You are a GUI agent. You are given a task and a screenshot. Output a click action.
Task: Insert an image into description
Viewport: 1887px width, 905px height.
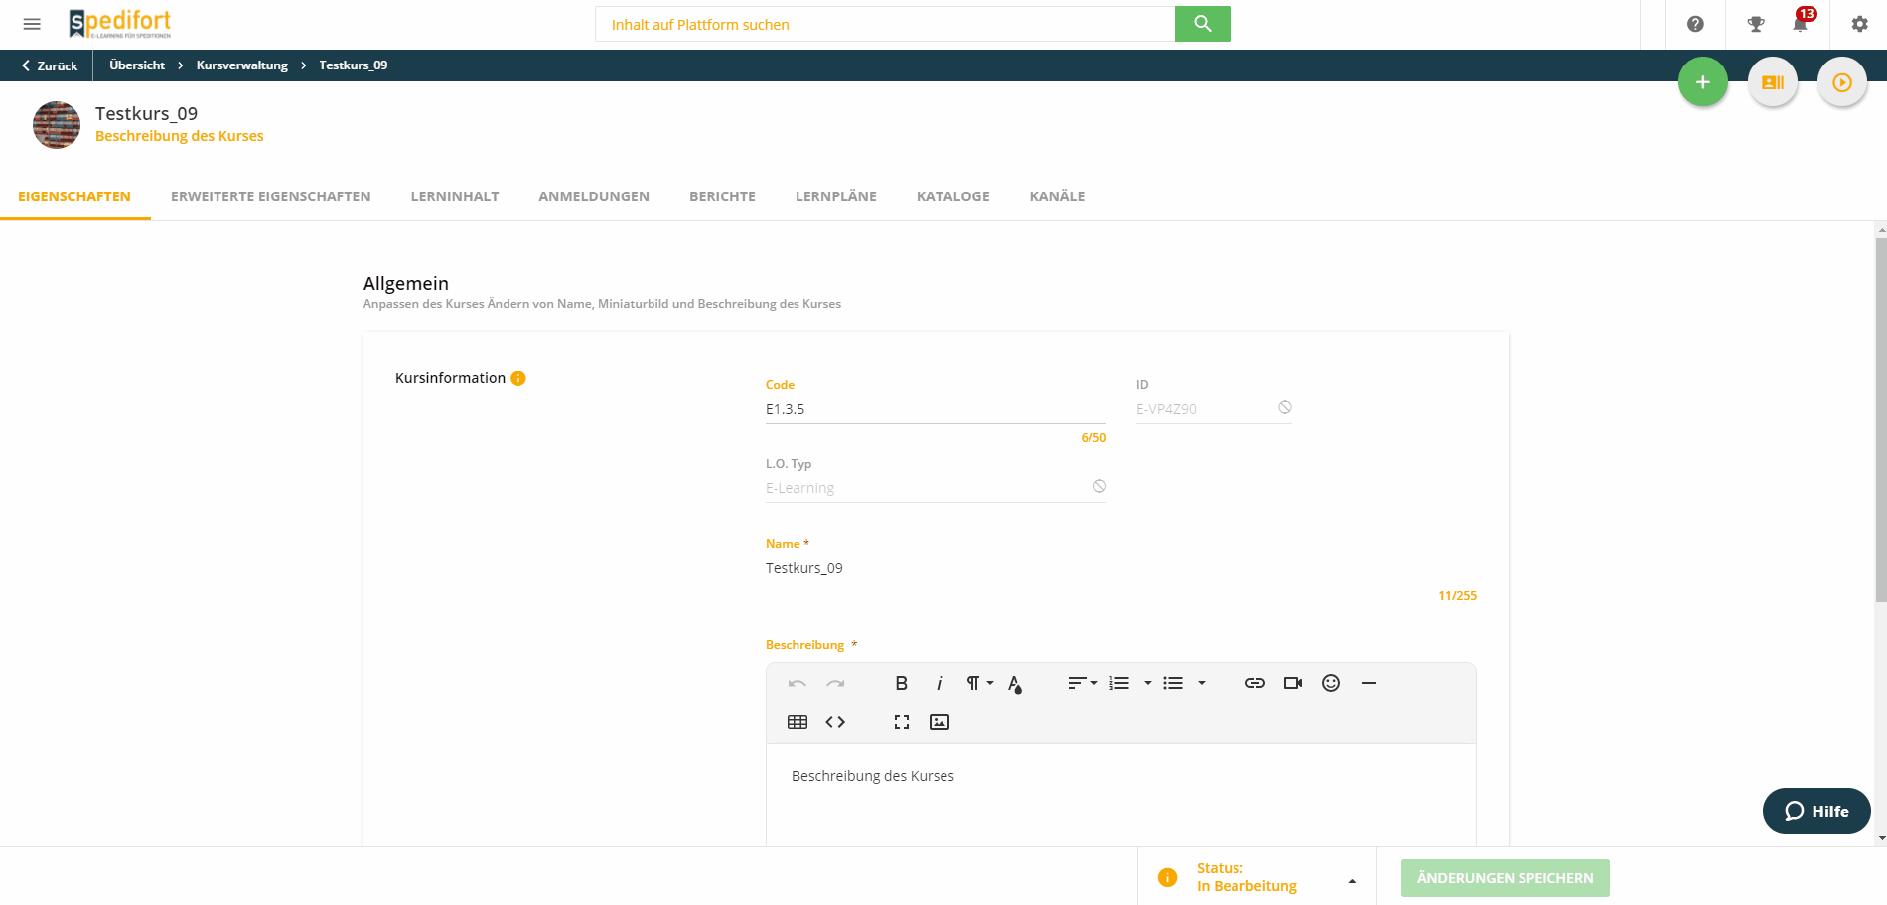point(939,722)
